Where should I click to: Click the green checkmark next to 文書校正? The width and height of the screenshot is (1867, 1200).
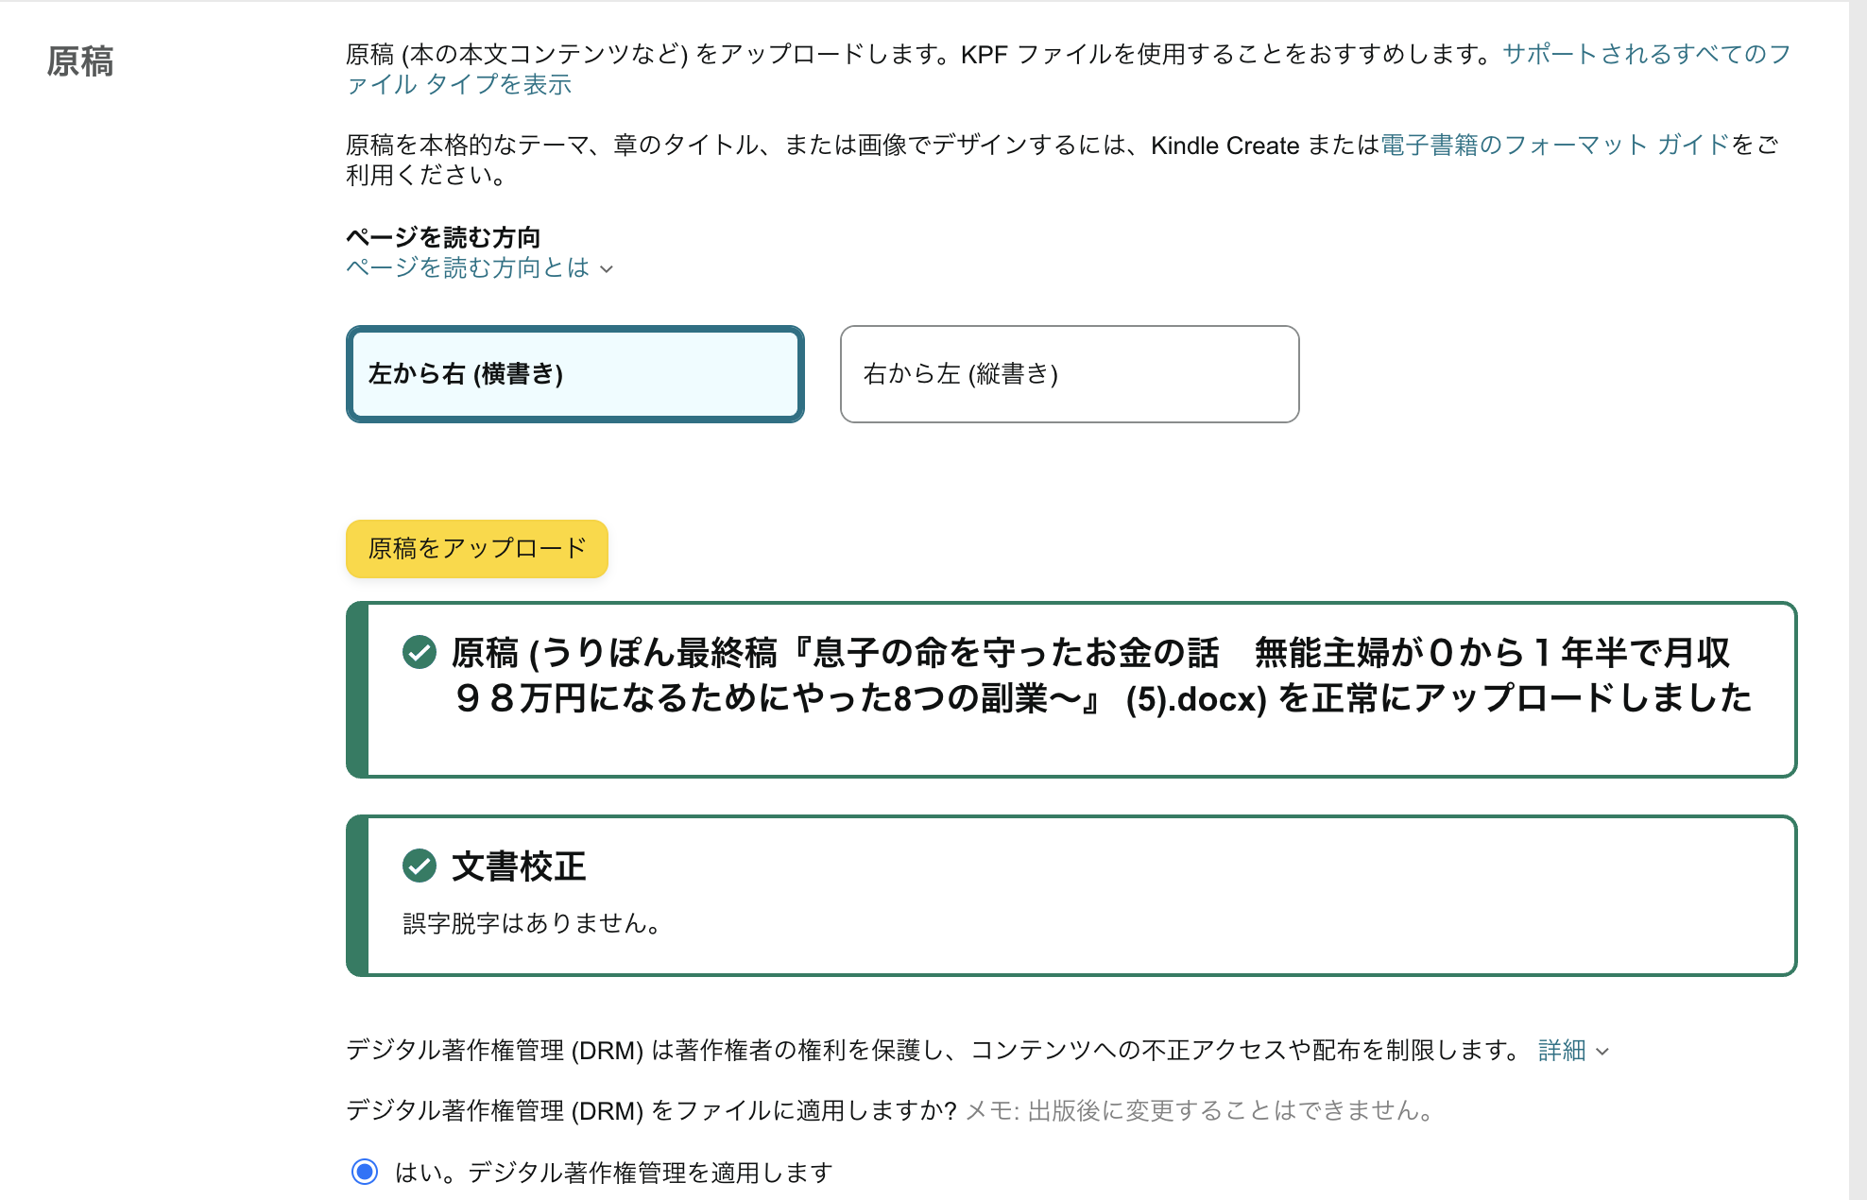(419, 866)
